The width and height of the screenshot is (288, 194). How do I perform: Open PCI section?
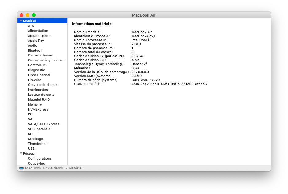[x=31, y=114]
